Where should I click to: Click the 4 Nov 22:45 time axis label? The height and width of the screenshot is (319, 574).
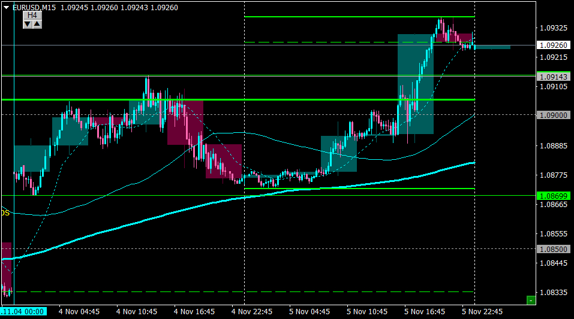[252, 312]
